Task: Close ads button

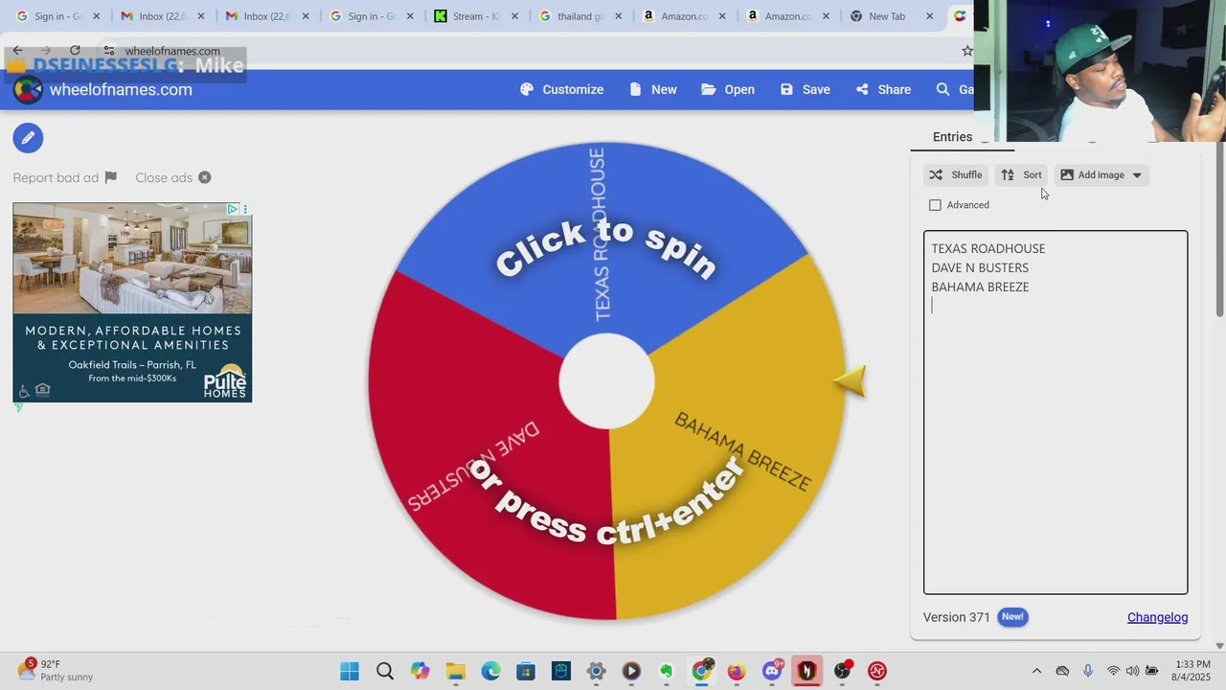Action: click(x=172, y=177)
